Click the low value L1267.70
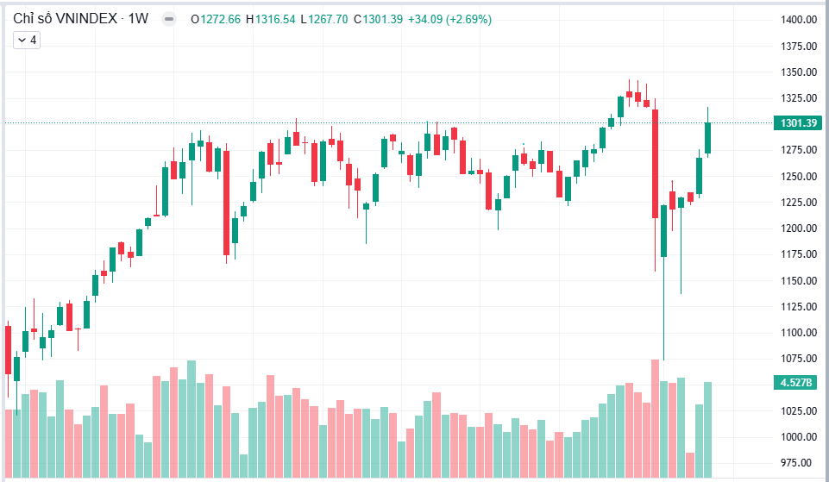This screenshot has width=829, height=482. pos(324,20)
